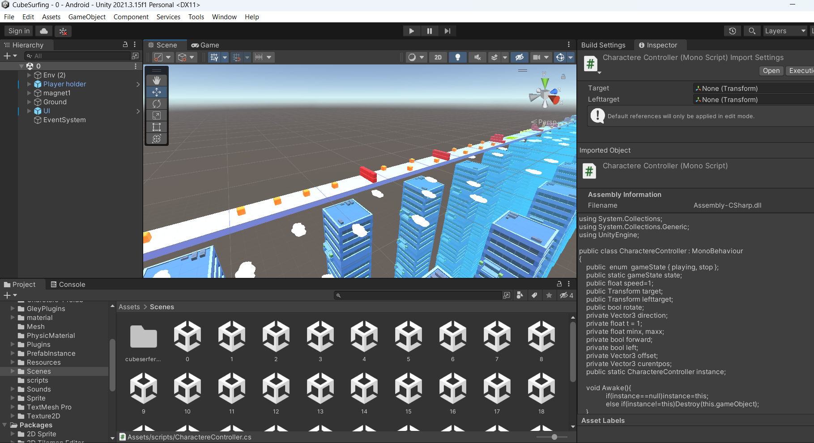Expand the Player holder hierarchy item

30,84
